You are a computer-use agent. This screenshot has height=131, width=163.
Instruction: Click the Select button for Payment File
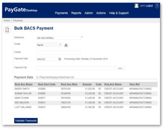coord(120,68)
